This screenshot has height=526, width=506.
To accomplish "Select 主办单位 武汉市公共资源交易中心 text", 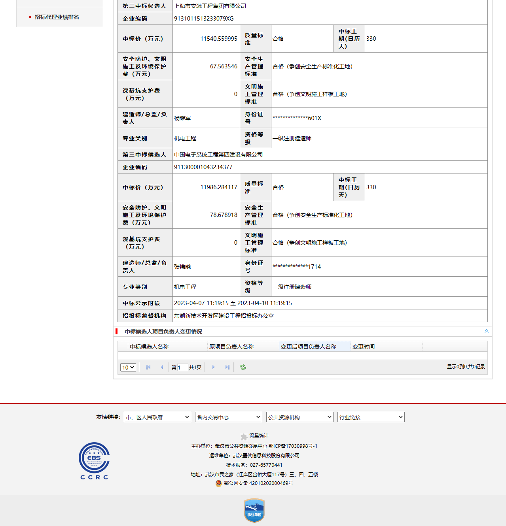I will click(229, 446).
